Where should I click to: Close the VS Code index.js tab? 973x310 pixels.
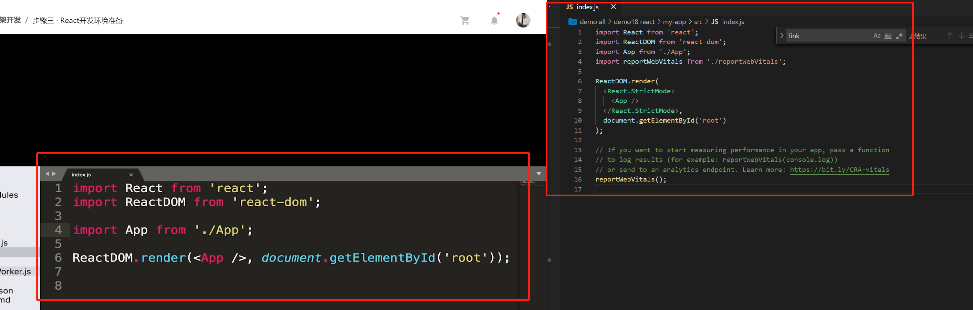[614, 7]
